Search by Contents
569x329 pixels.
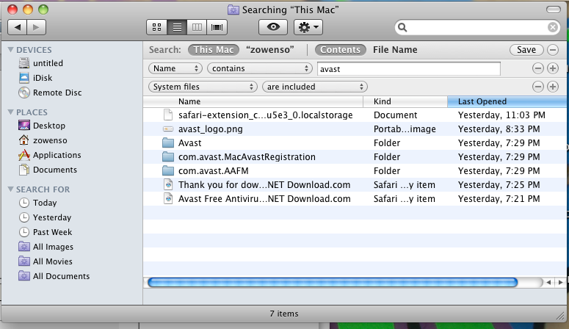(340, 50)
